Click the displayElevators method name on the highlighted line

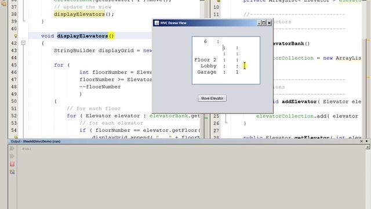[x=82, y=36]
